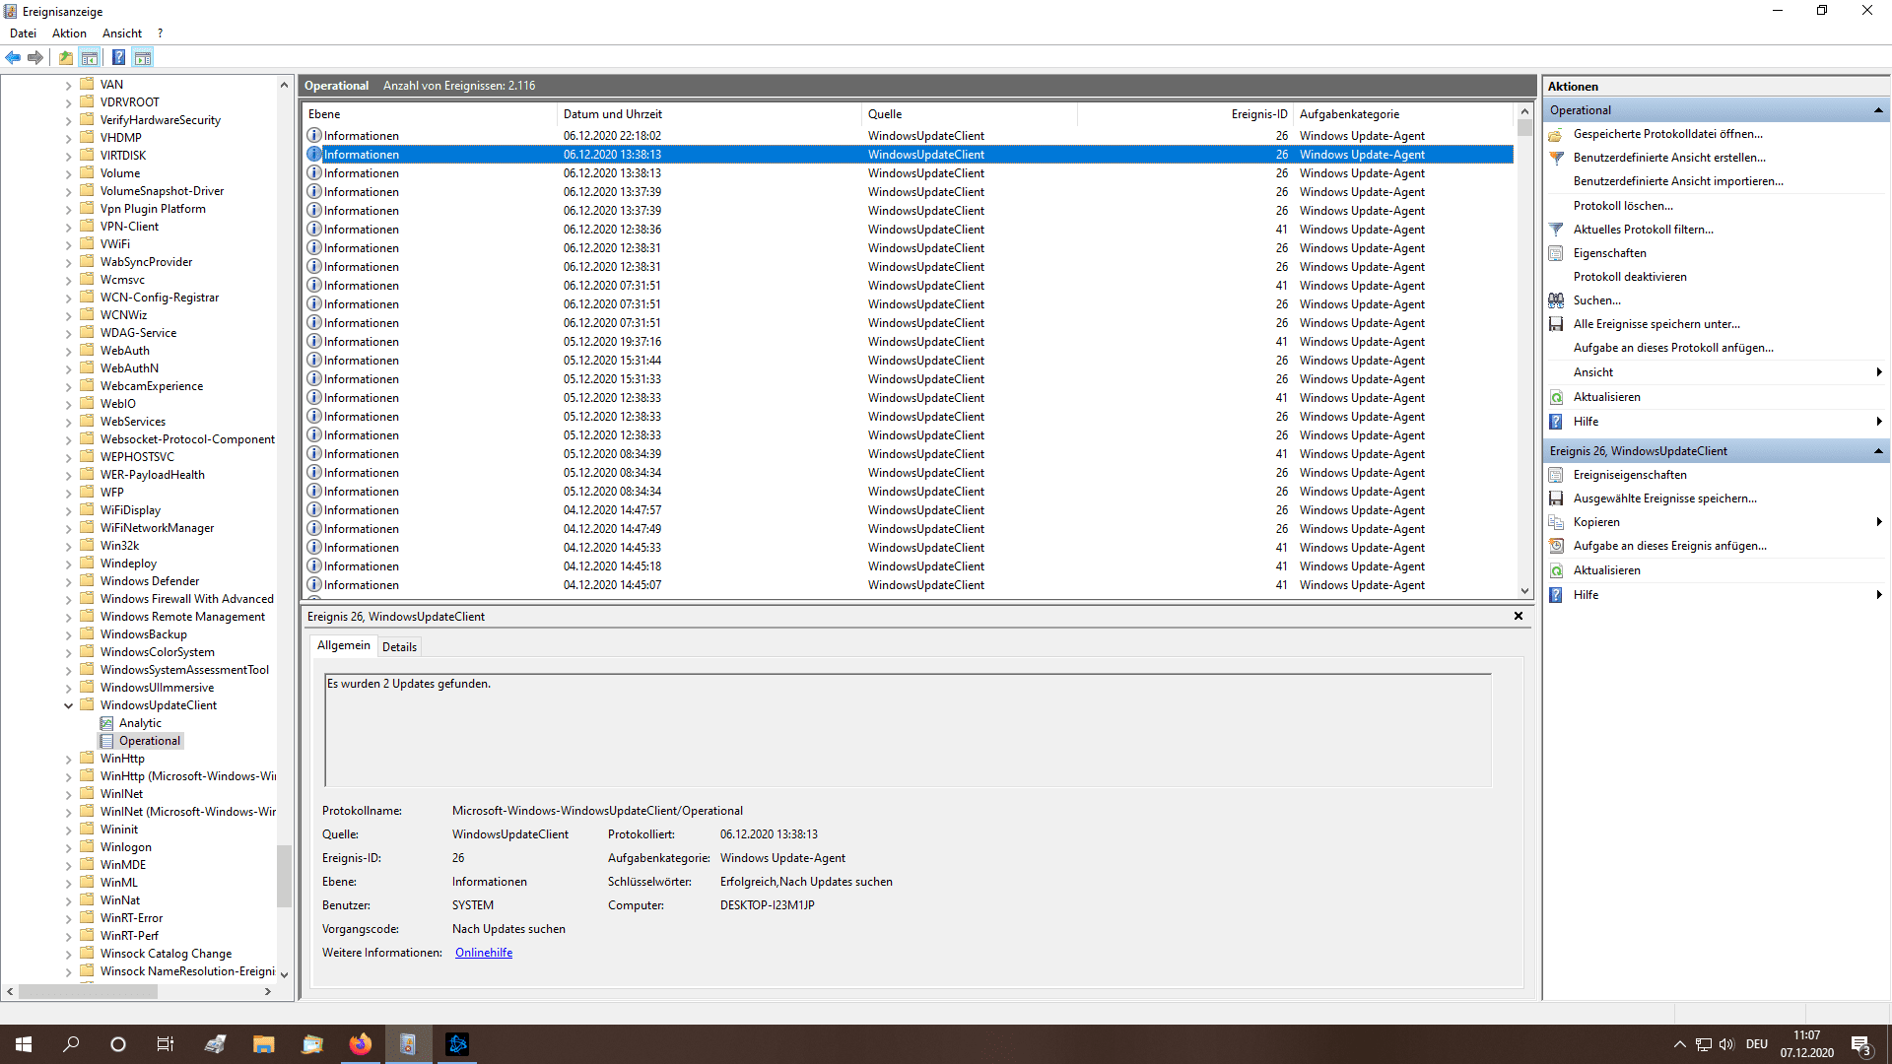
Task: Open Firefox from the taskbar
Action: click(361, 1044)
